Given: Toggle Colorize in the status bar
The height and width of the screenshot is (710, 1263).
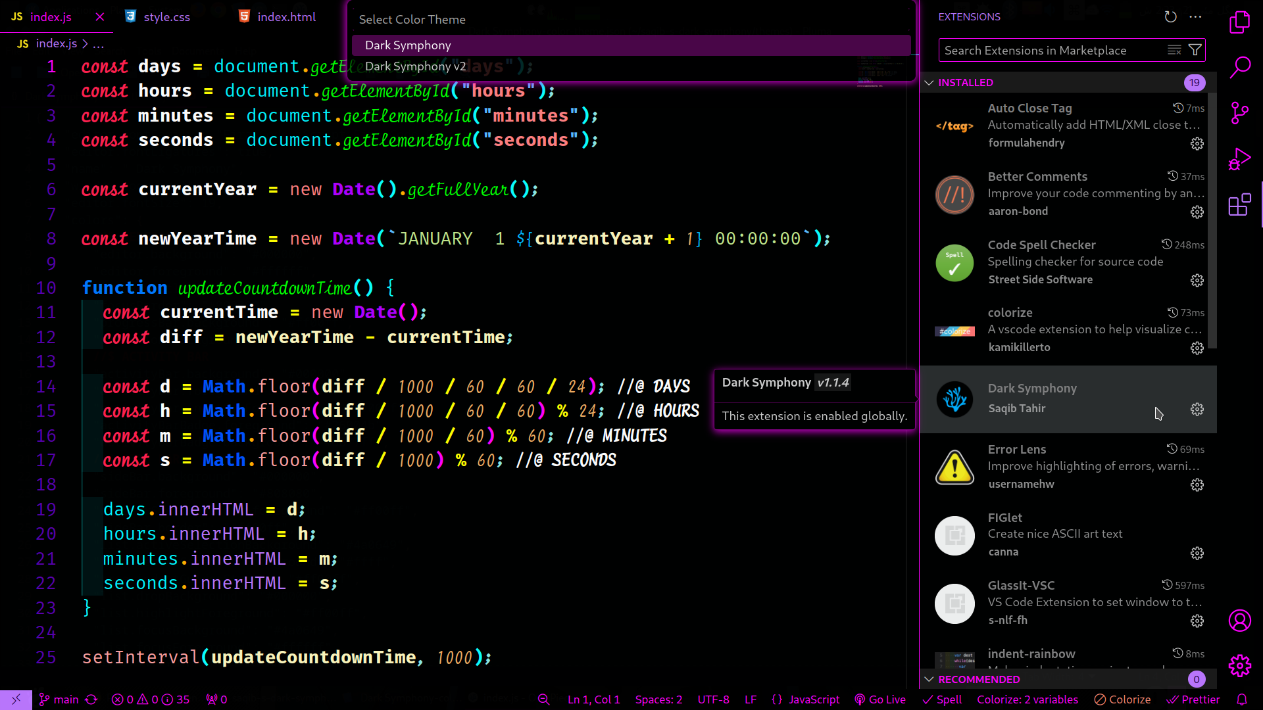Looking at the screenshot, I should pos(1122,699).
